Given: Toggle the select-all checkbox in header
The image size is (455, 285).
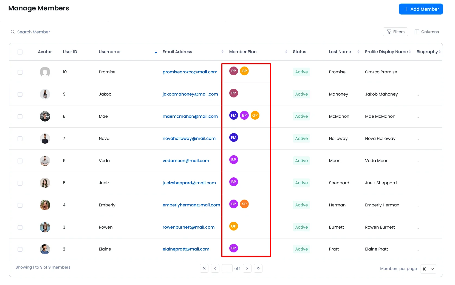Looking at the screenshot, I should (20, 52).
